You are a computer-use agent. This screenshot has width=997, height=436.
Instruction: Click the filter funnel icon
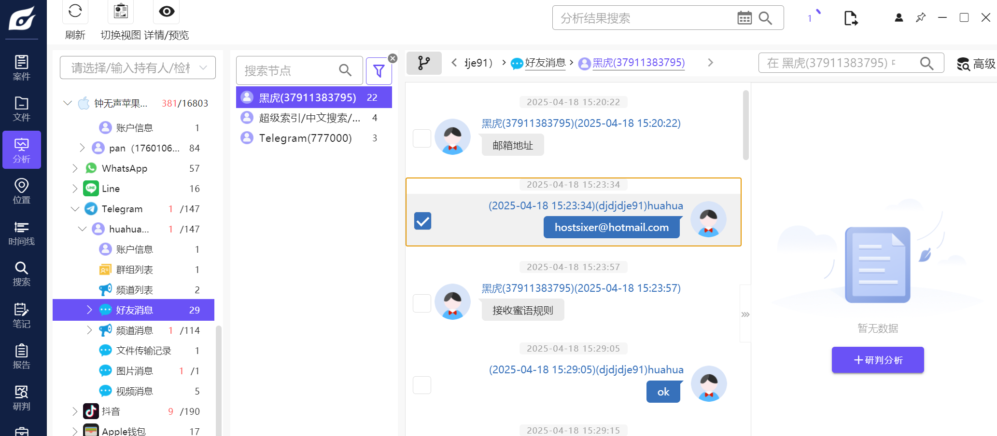point(379,71)
